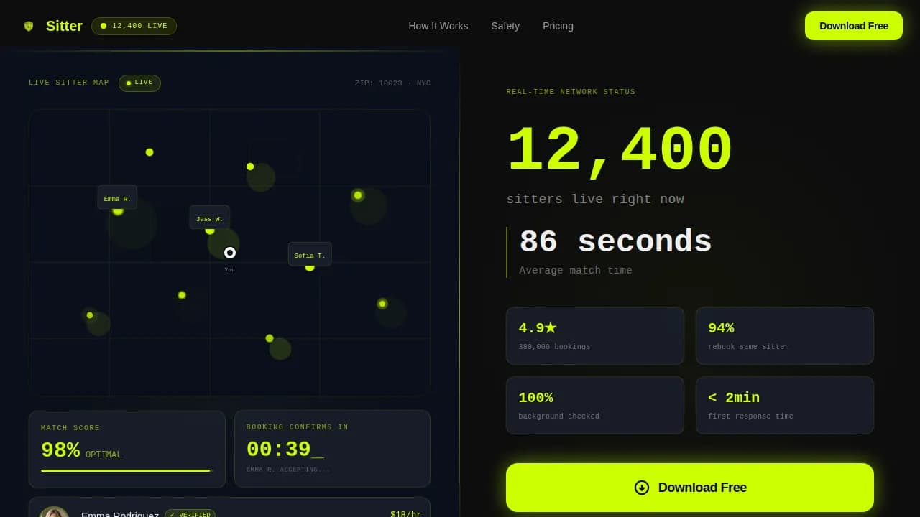920x517 pixels.
Task: Click the $18/hr rate text
Action: (x=406, y=514)
